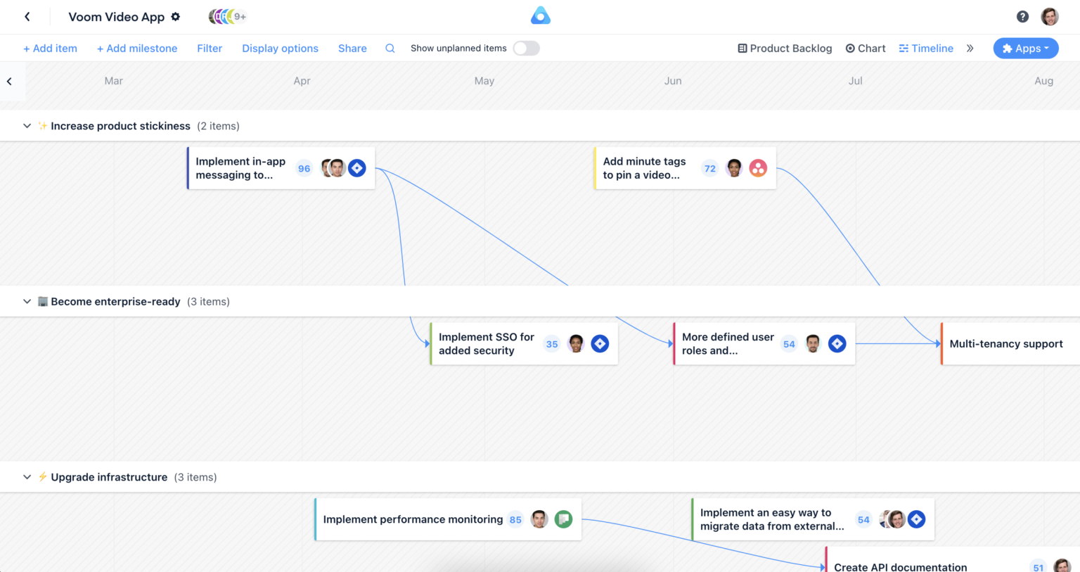Collapse the Increase product stickiness section

tap(27, 125)
